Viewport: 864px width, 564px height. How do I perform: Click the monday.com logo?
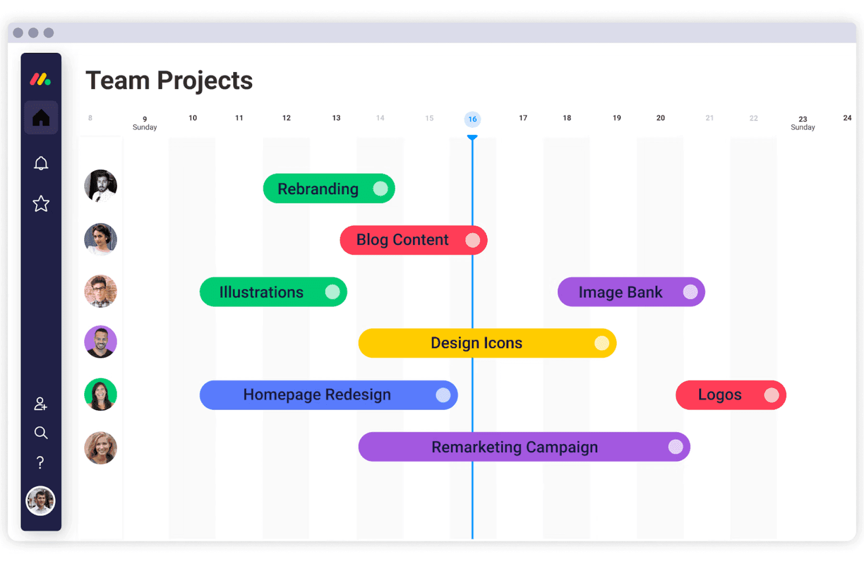[x=40, y=79]
